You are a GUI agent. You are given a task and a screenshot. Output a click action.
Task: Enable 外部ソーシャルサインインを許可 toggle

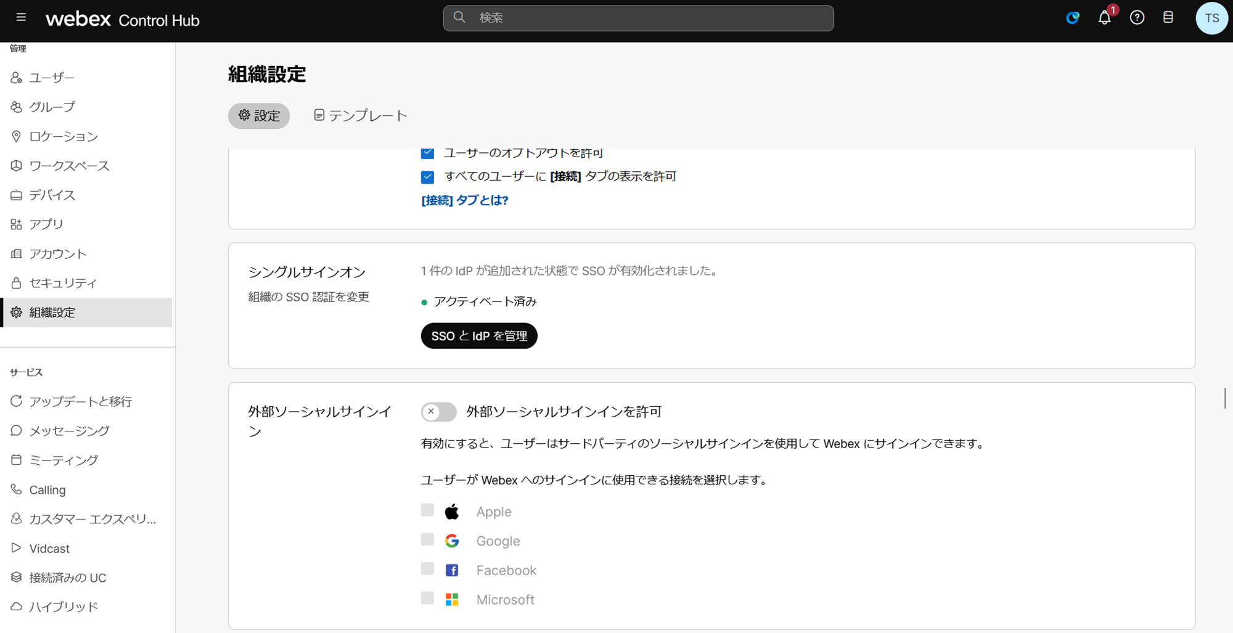[x=438, y=412]
